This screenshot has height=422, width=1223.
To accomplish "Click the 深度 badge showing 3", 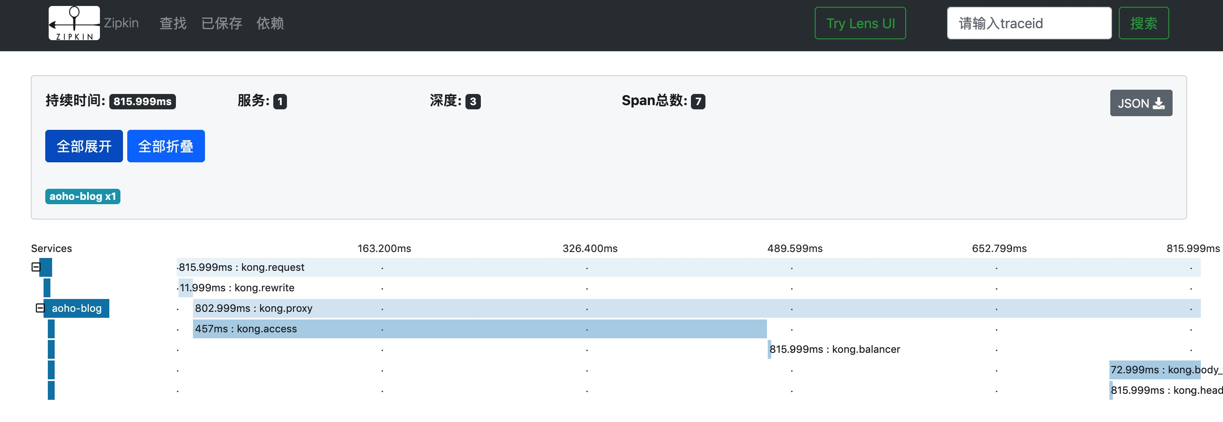I will point(473,102).
